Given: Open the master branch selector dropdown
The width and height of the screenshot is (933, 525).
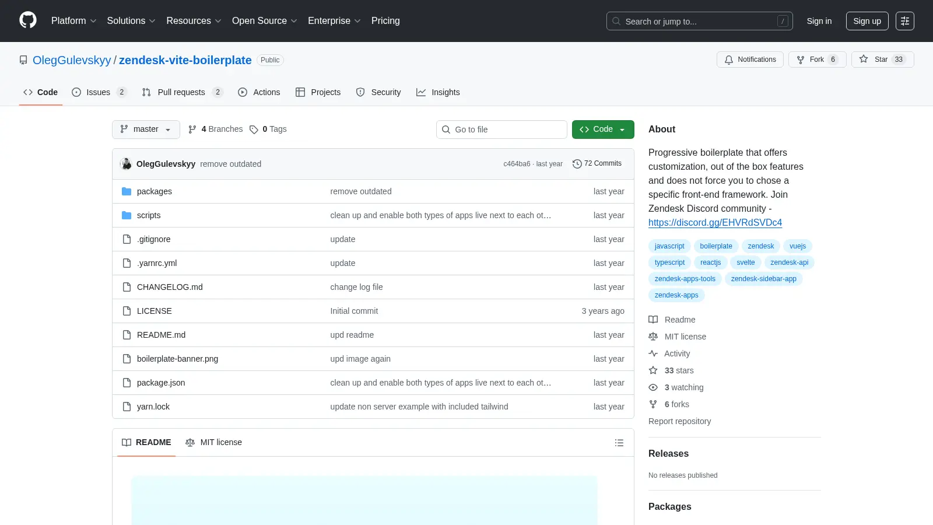Looking at the screenshot, I should pos(146,129).
